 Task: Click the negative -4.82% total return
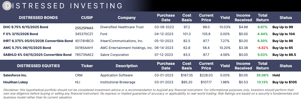pos(263,48)
